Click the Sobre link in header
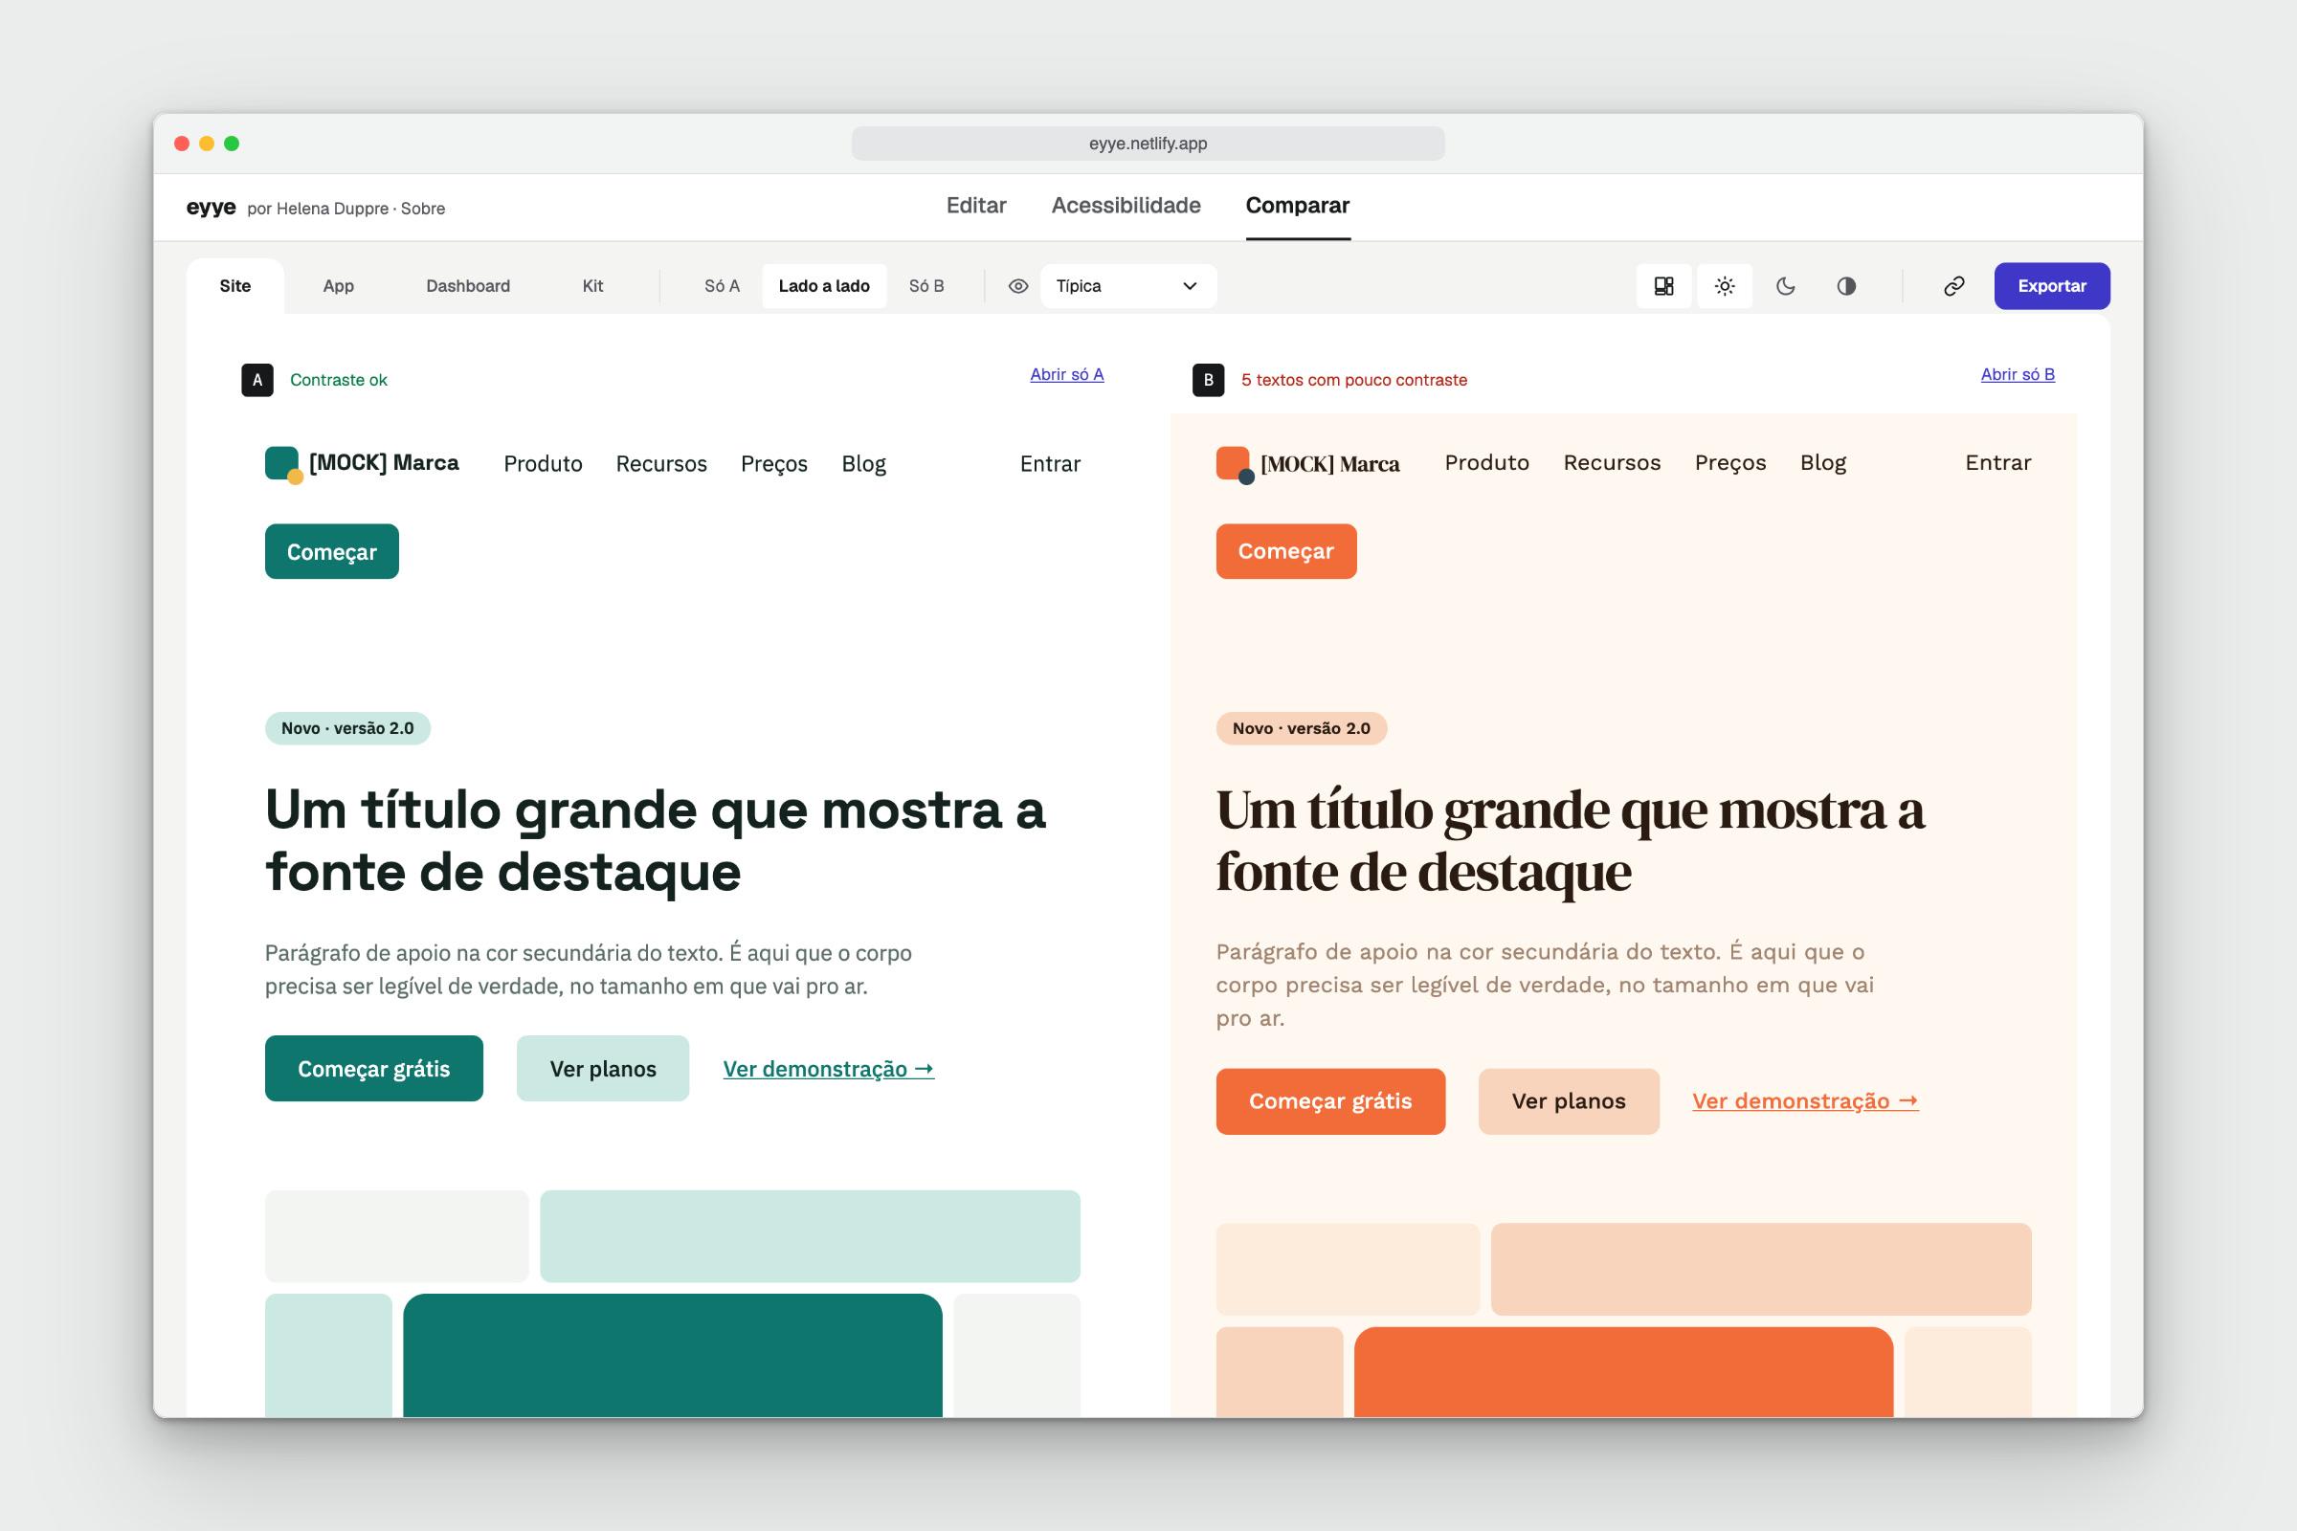 [423, 209]
